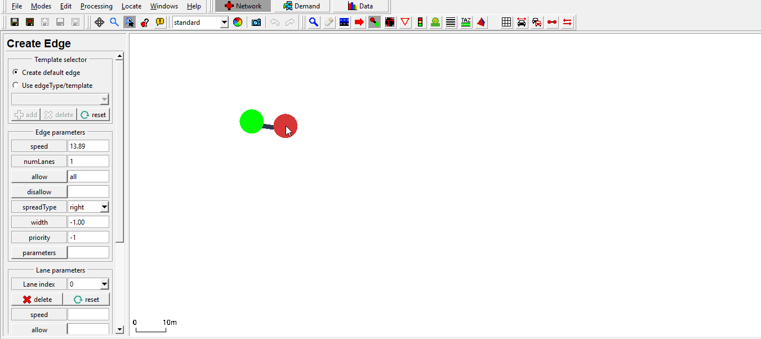761x339 pixels.
Task: Select 'Create default edge' radio button
Action: [15, 73]
